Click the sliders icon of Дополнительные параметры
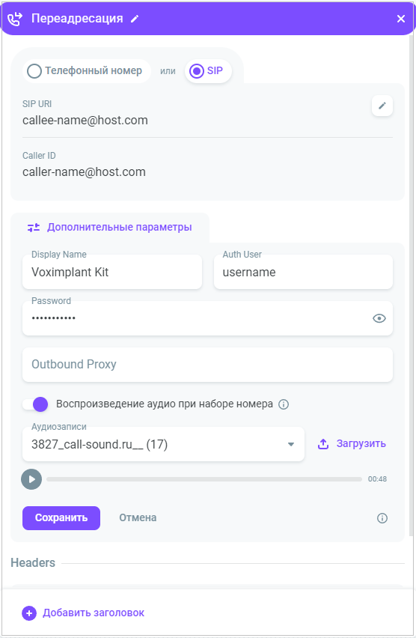 pos(34,228)
